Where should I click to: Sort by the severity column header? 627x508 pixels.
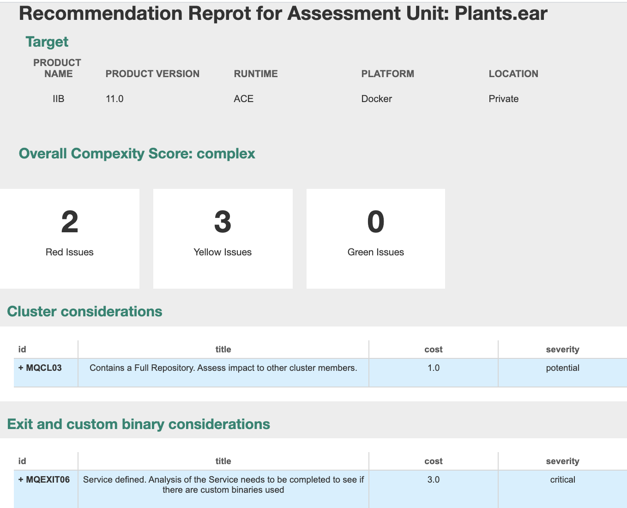point(563,349)
